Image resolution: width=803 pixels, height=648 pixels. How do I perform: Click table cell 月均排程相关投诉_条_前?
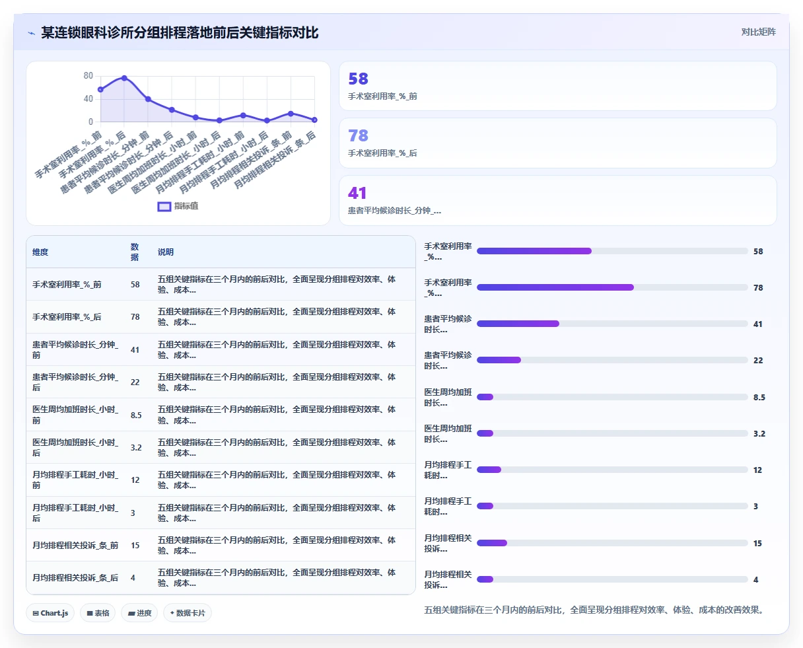[x=75, y=546]
